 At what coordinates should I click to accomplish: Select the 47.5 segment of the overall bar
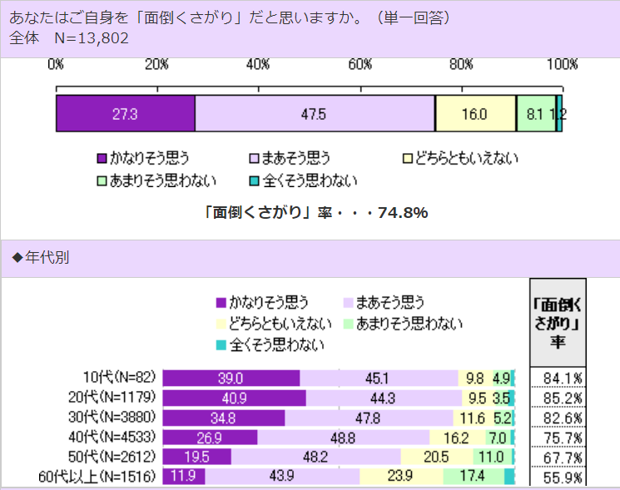click(x=315, y=114)
